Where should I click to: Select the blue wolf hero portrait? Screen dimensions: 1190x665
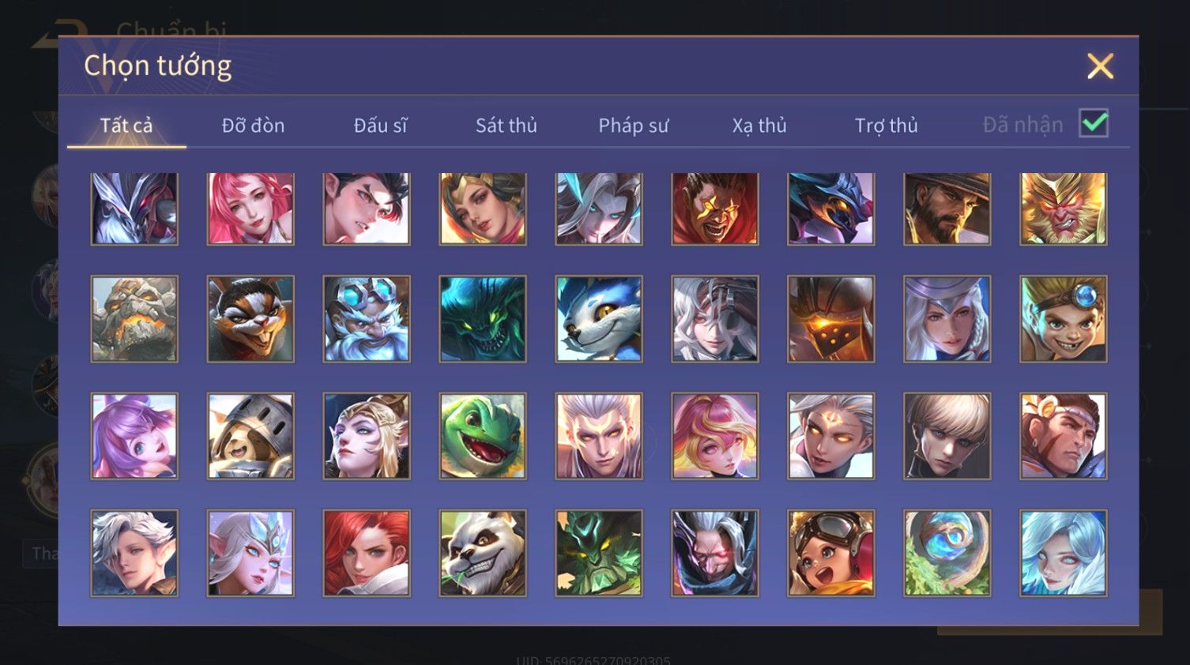[599, 319]
